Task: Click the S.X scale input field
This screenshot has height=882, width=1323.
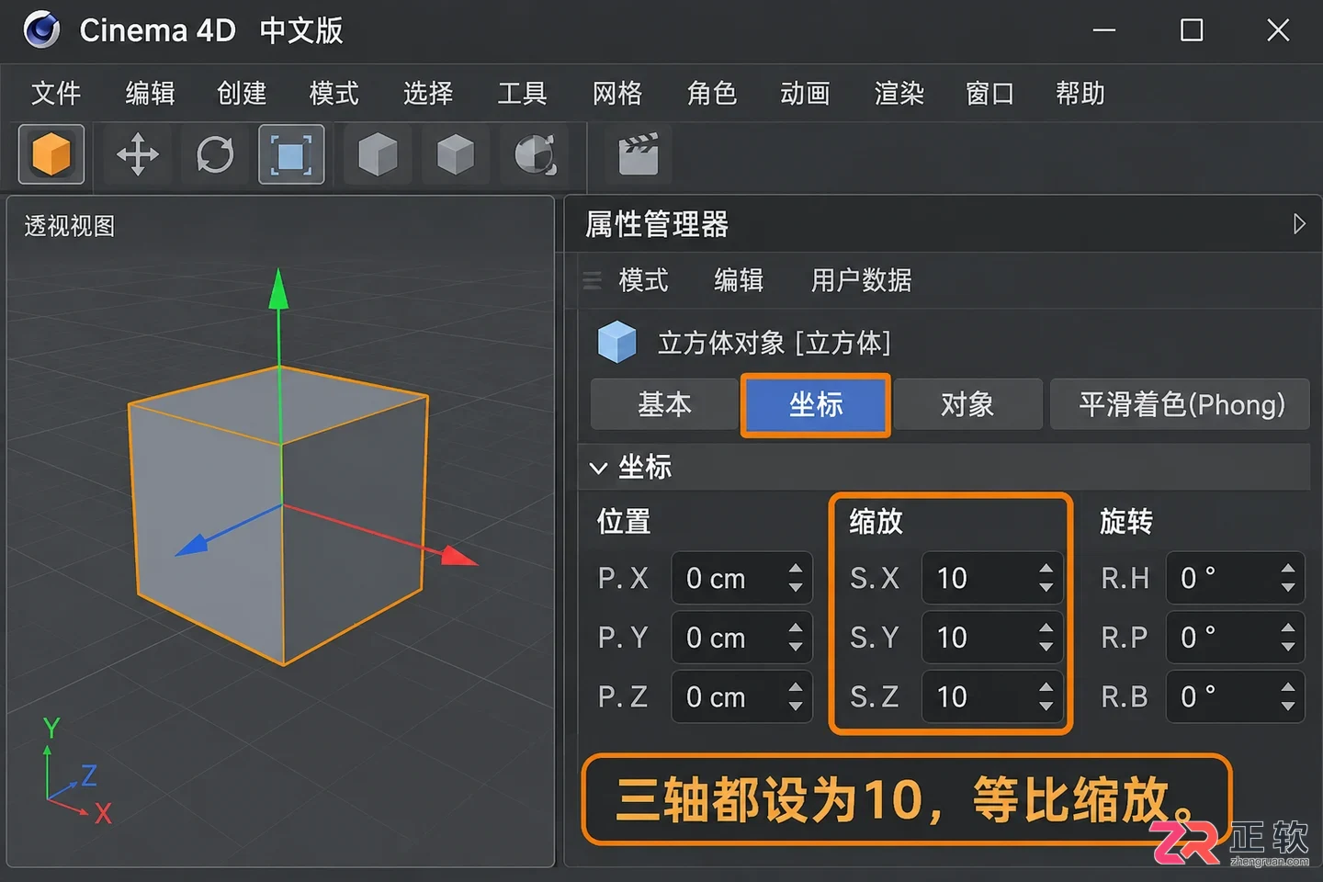Action: pos(992,578)
